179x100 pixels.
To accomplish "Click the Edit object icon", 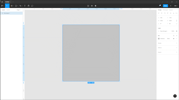I will point(88,6).
